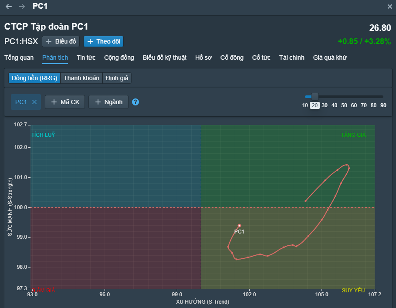396x308 pixels.
Task: Click the slider handle at 20
Action: [315, 97]
